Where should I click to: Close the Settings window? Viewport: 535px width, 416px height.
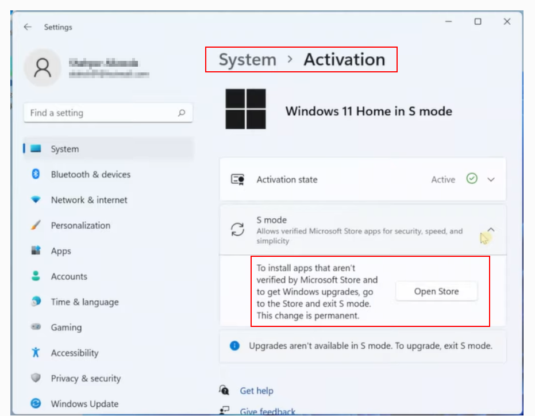(x=507, y=21)
